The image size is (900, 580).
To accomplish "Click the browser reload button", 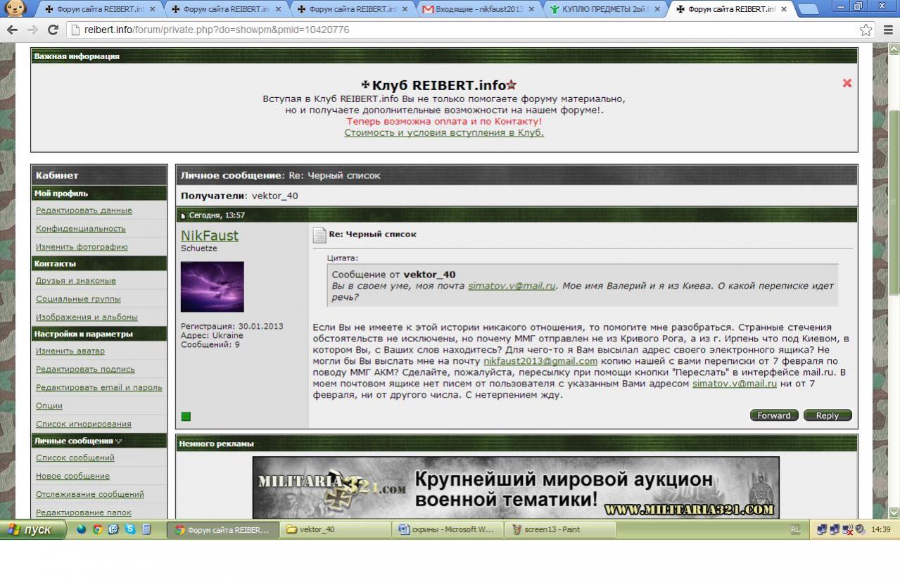I will tap(52, 30).
